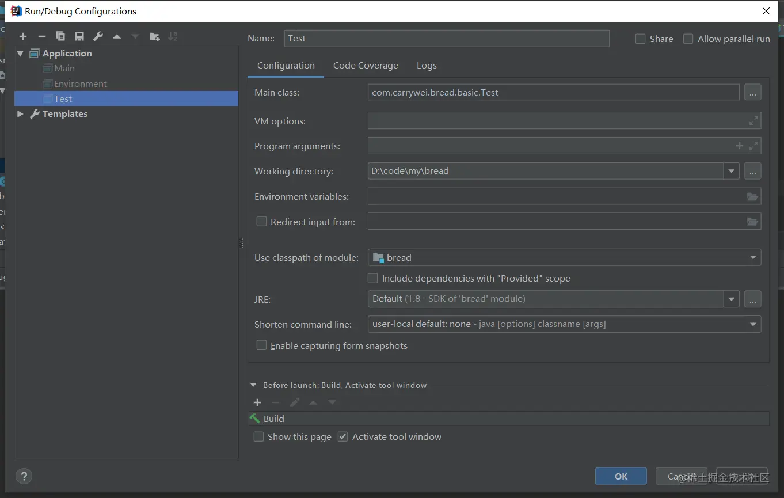Open the JRE dropdown arrow
The width and height of the screenshot is (784, 498).
[731, 299]
